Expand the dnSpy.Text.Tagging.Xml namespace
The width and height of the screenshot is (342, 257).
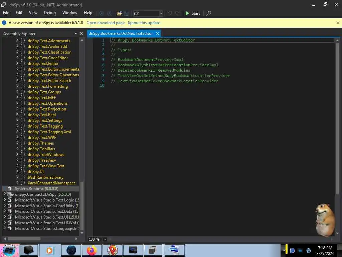(x=17, y=131)
